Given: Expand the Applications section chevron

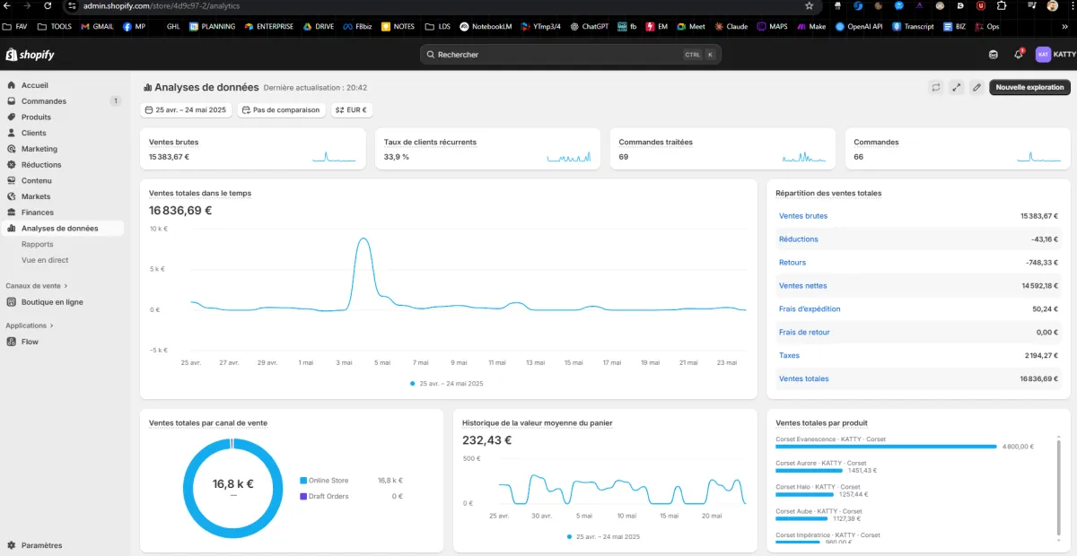Looking at the screenshot, I should (x=52, y=326).
